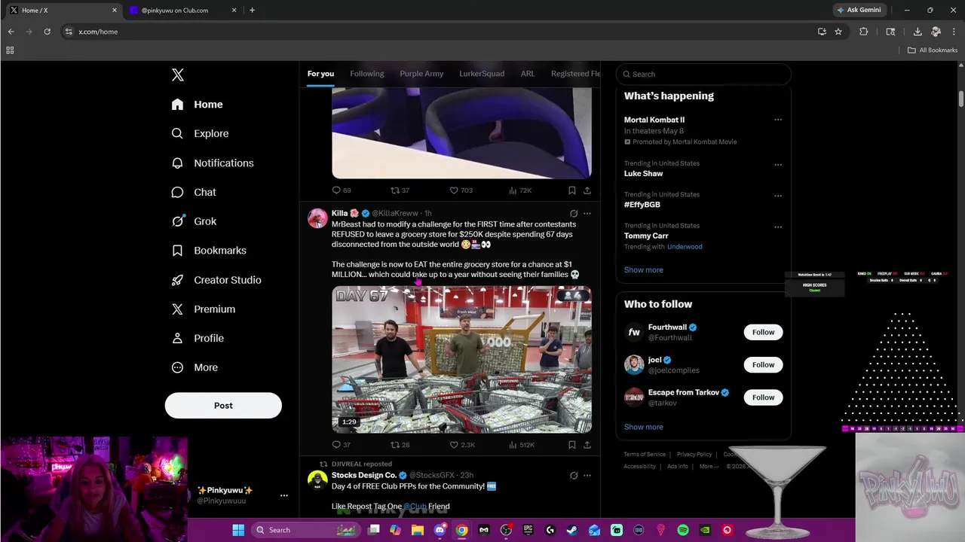Open Grok from the sidebar
The width and height of the screenshot is (965, 542).
(194, 221)
